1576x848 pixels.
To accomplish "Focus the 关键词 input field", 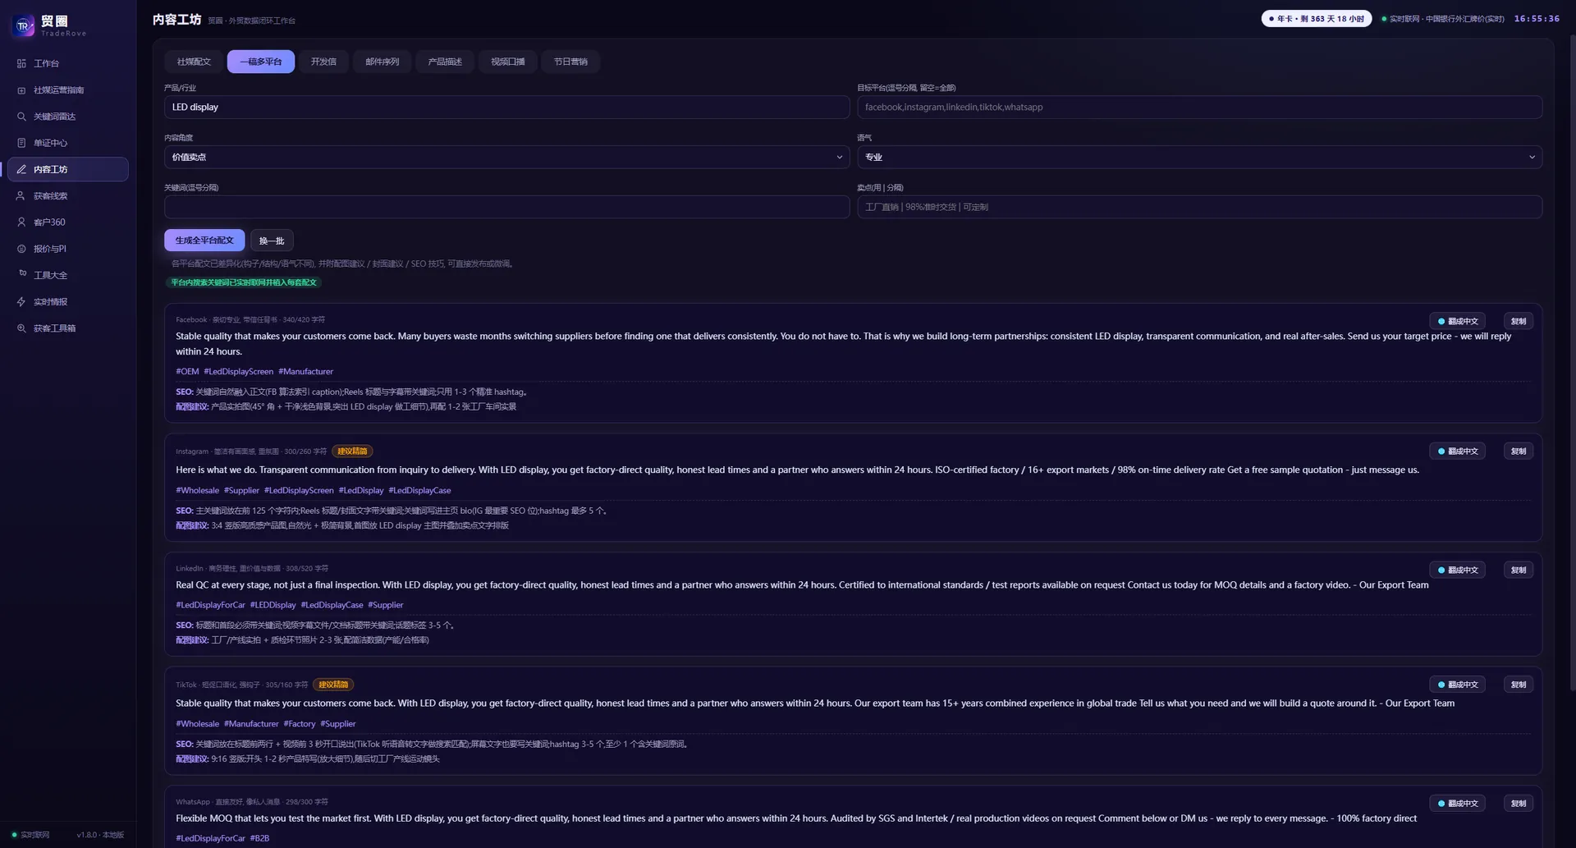I will click(506, 207).
